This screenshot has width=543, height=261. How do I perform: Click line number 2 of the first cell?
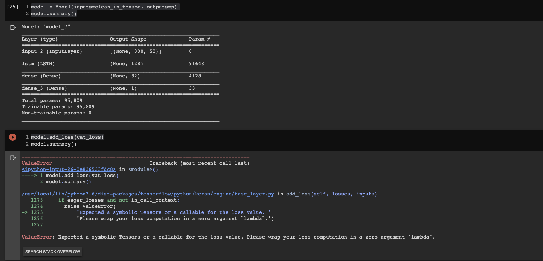[x=27, y=13]
